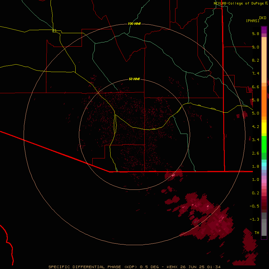269x269 pixels.
Task: Select the 1.8 legend value
Action: [x=256, y=166]
